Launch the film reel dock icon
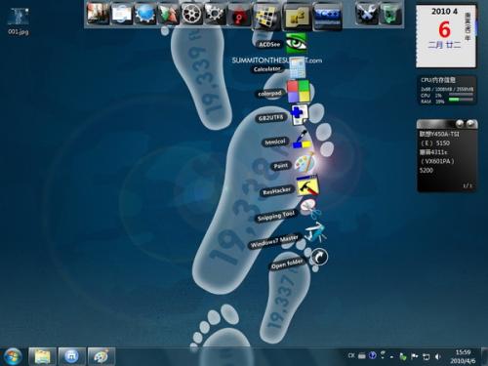 [x=191, y=14]
